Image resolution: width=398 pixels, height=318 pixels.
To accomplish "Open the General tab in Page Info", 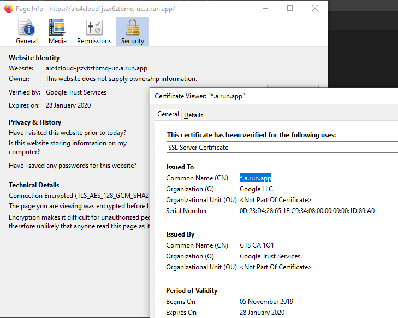I will tap(27, 32).
